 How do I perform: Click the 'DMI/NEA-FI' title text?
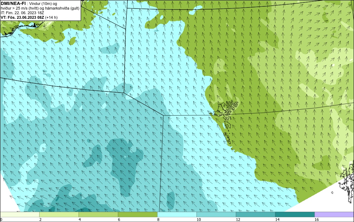pyautogui.click(x=13, y=4)
